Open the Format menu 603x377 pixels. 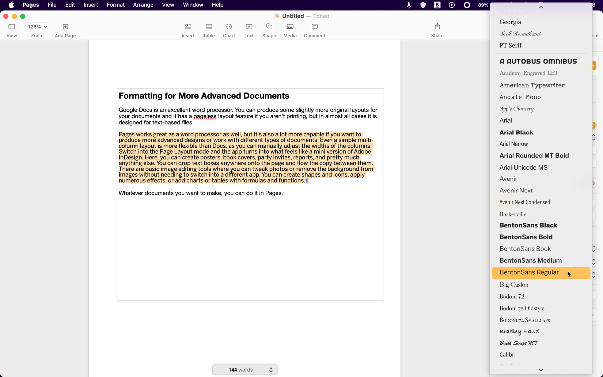115,5
